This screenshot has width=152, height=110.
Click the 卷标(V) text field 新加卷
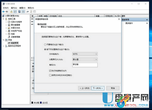[85, 65]
